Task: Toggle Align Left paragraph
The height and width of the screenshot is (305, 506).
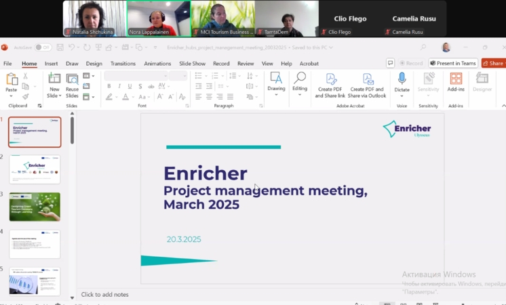Action: (x=199, y=96)
